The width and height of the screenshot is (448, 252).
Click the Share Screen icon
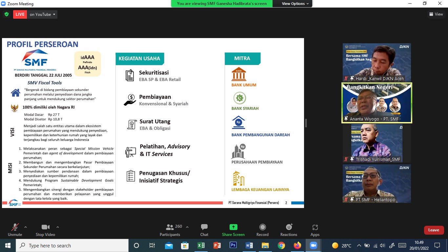click(x=233, y=230)
